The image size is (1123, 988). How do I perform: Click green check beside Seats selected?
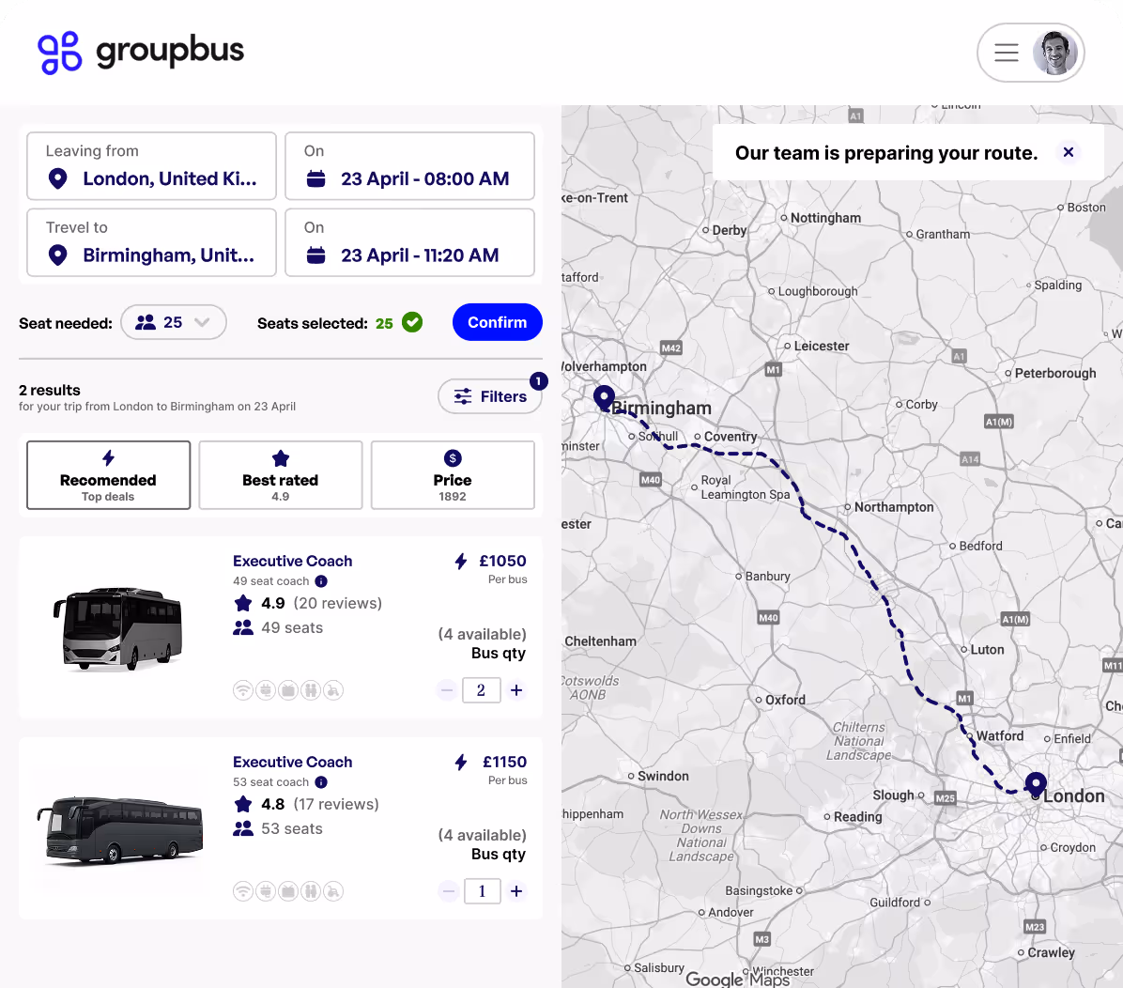coord(412,322)
